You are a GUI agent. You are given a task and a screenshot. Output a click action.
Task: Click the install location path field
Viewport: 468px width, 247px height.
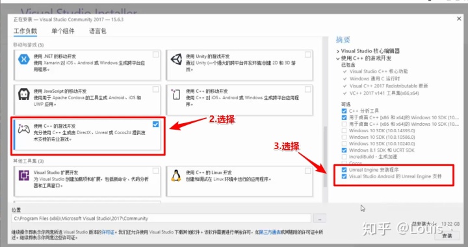click(x=161, y=218)
